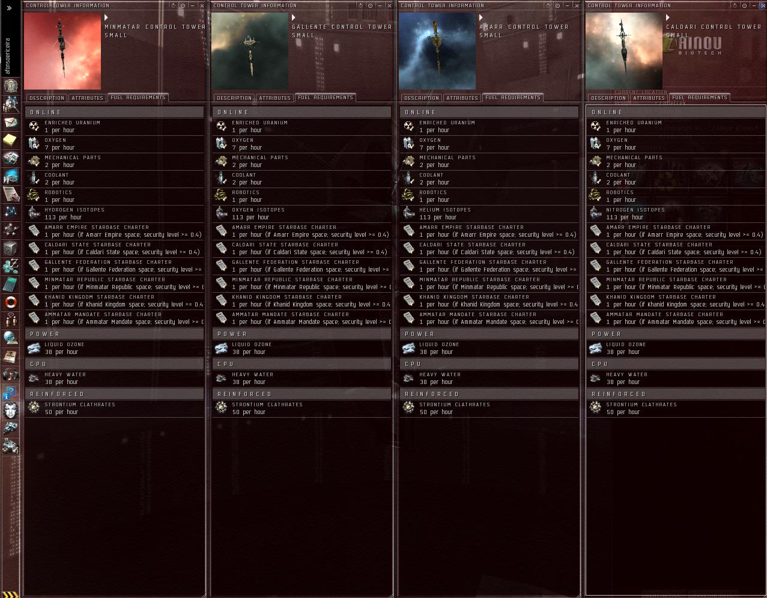
Task: Click star-shaped header button on Minmatar window
Action: click(173, 5)
